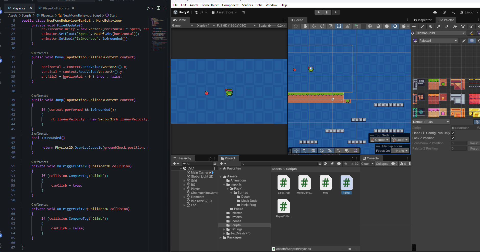Pick the Tile Palette select/move tool
This screenshot has height=252, width=480.
(x=414, y=26)
